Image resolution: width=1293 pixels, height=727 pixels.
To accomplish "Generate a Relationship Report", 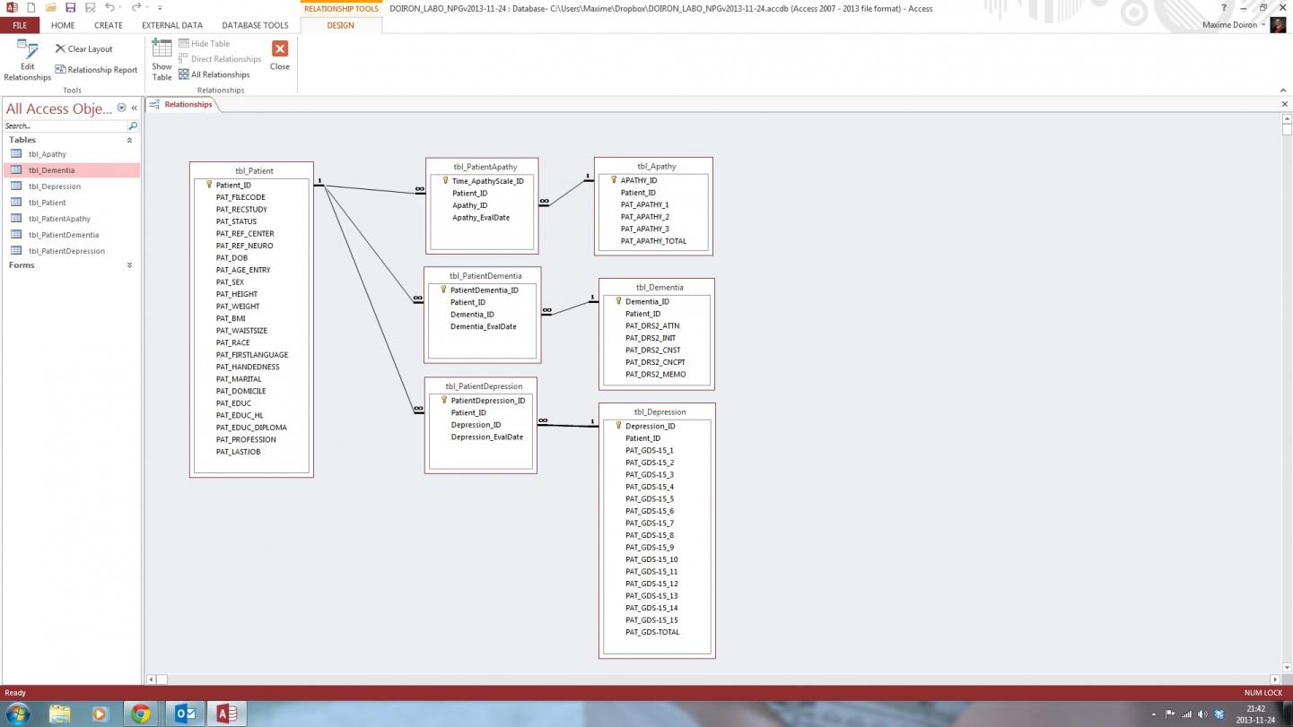I will coord(96,70).
